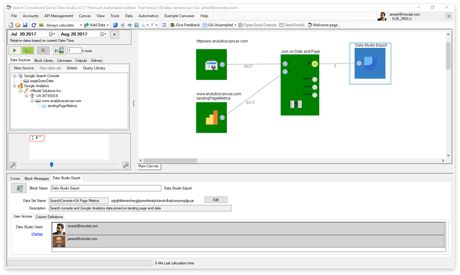The width and height of the screenshot is (460, 275).
Task: Switch to the Delivery tab
Action: click(97, 60)
